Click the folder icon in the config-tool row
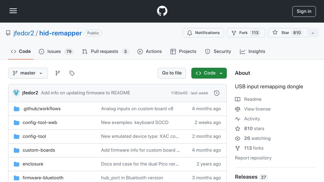Image resolution: width=324 pixels, height=182 pixels. (17, 136)
